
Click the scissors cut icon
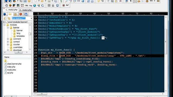tap(108, 1)
